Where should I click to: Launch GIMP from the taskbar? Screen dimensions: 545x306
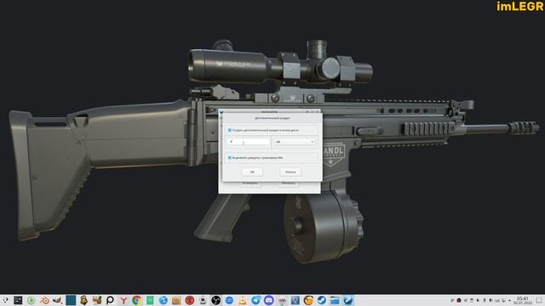(x=57, y=300)
